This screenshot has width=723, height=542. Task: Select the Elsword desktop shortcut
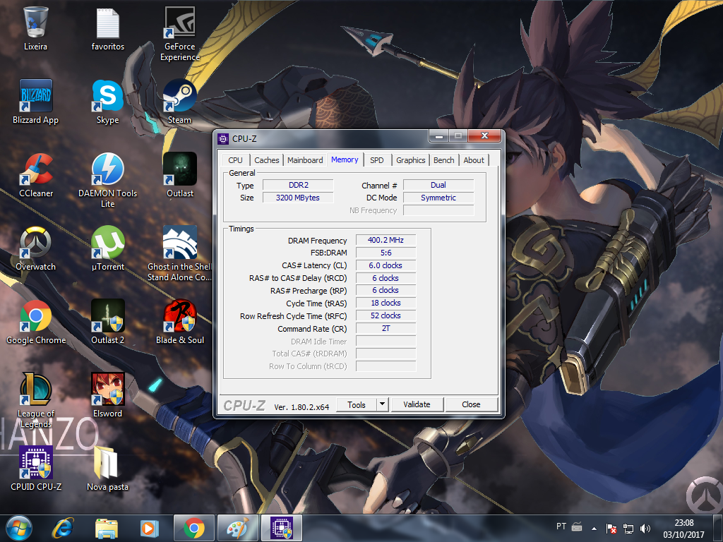(107, 395)
